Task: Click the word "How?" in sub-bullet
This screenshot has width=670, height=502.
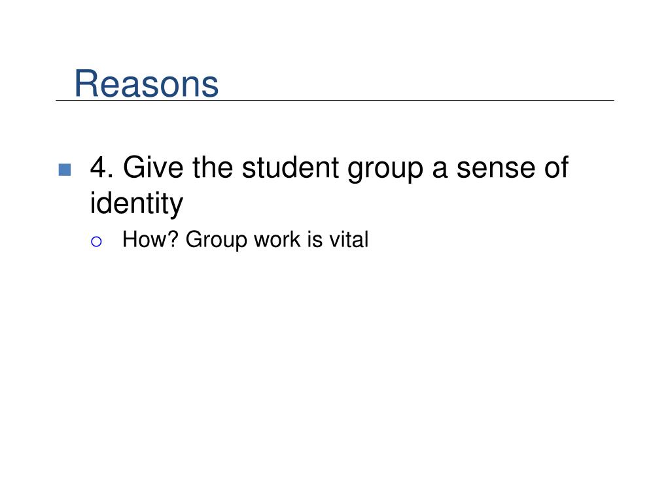Action: pos(150,239)
